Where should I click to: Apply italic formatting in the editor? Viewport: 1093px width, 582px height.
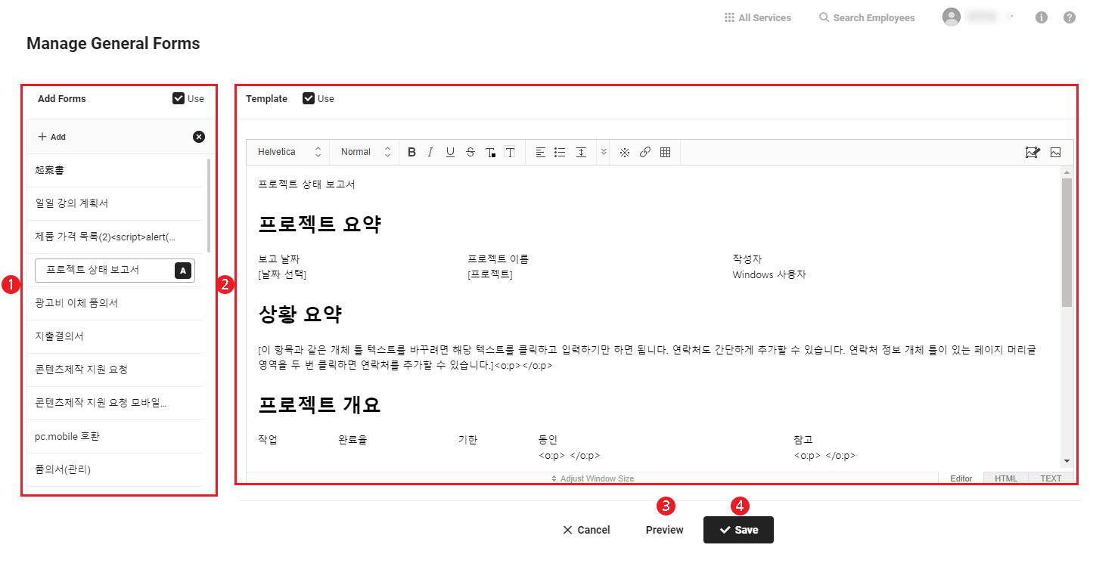[430, 152]
